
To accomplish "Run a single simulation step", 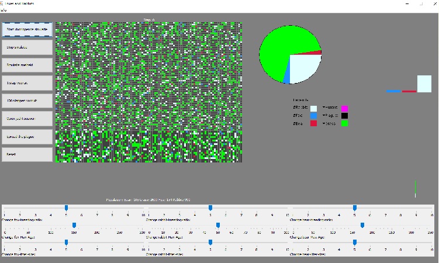I will tap(27, 82).
